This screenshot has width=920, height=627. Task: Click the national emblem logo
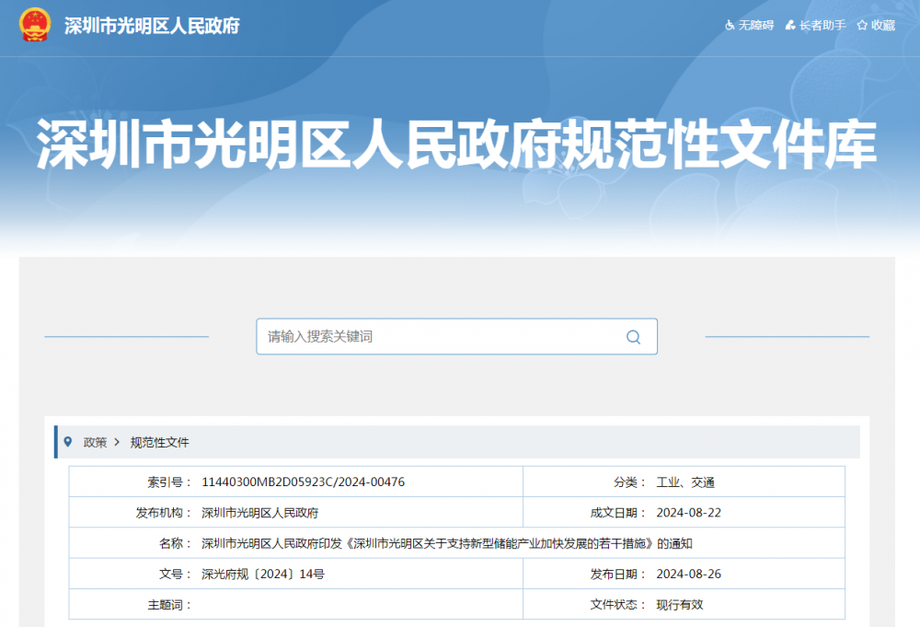[x=33, y=26]
